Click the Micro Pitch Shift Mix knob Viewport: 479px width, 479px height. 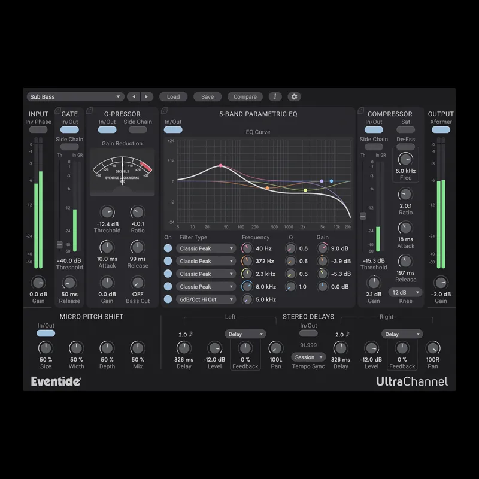pyautogui.click(x=138, y=348)
